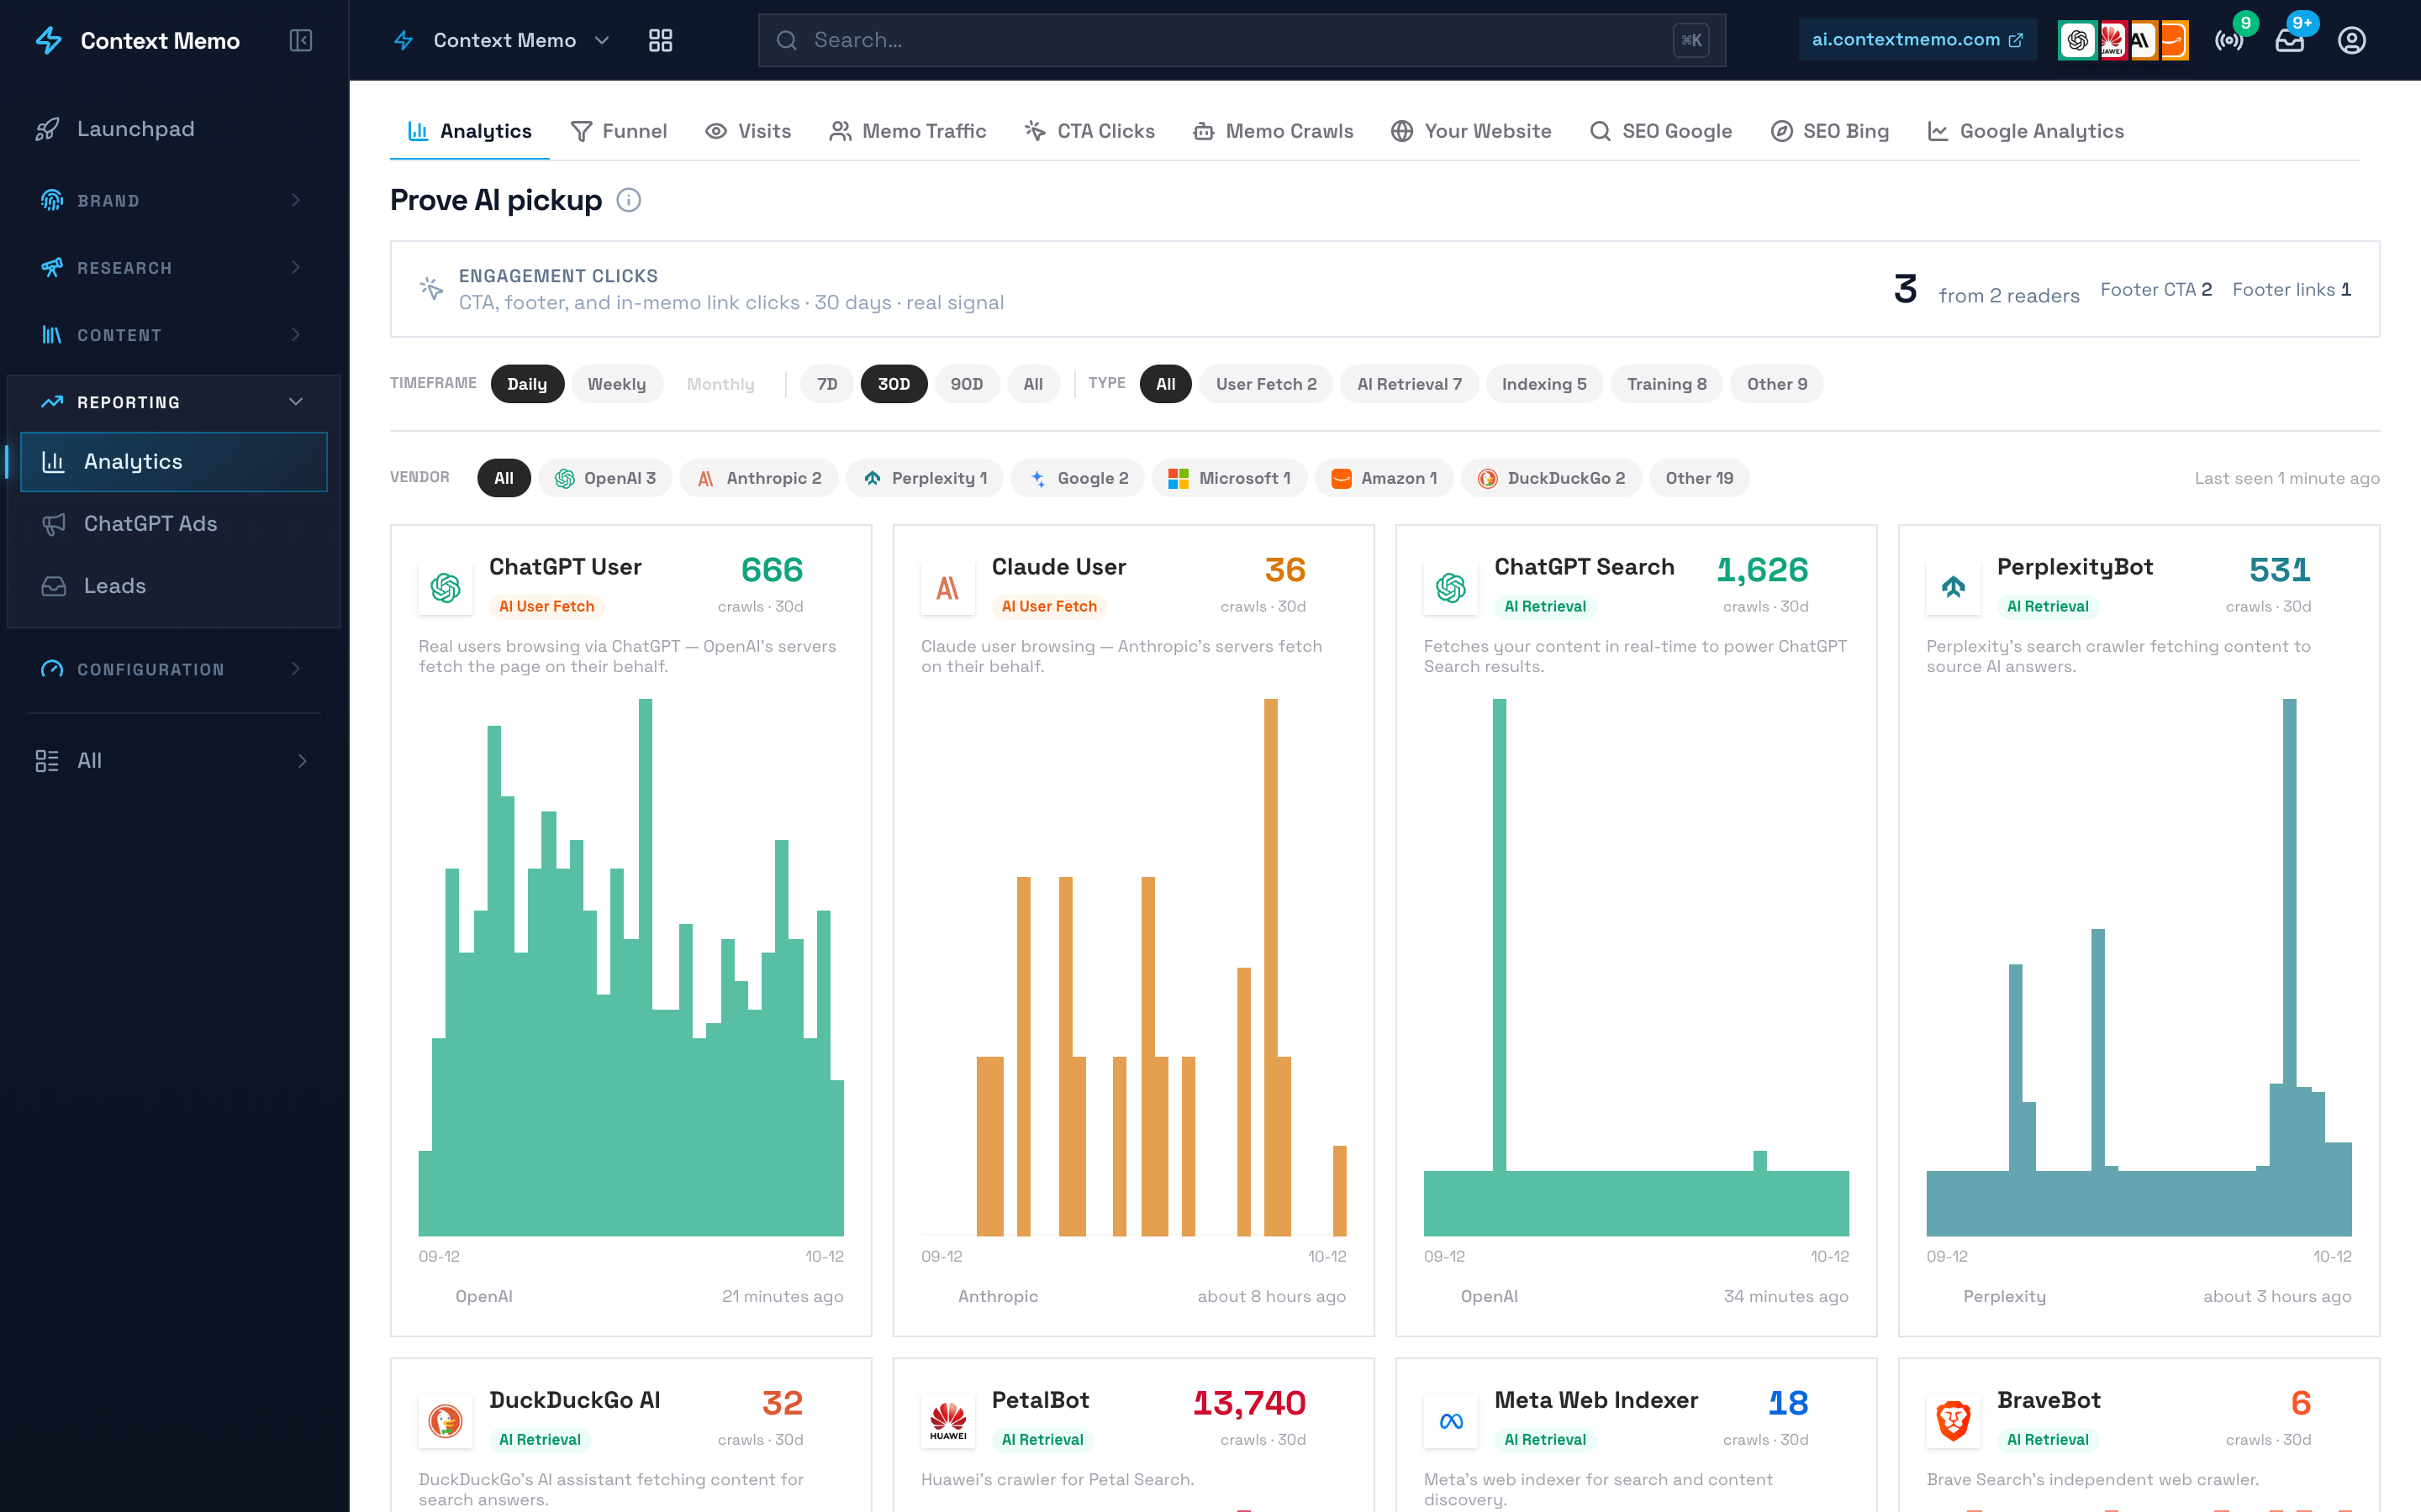Select the 7D range pill
Image resolution: width=2421 pixels, height=1512 pixels.
(x=826, y=384)
